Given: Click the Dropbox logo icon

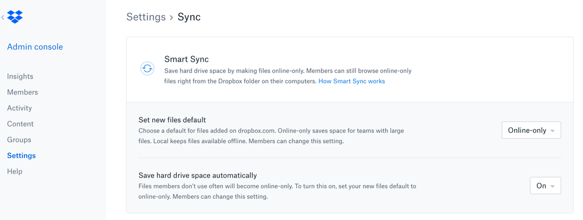Looking at the screenshot, I should pyautogui.click(x=15, y=17).
